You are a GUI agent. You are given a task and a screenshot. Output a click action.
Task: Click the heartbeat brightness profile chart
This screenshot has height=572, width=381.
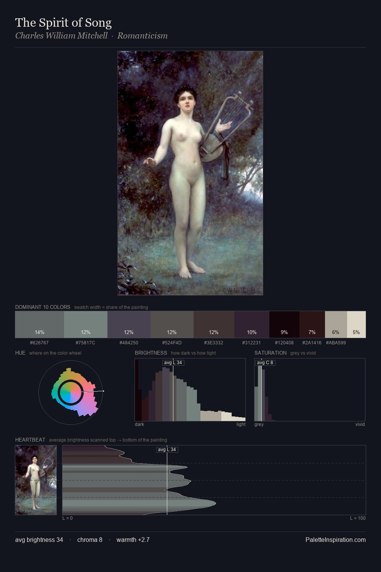click(214, 480)
